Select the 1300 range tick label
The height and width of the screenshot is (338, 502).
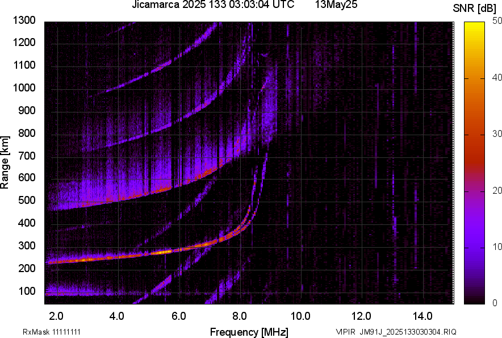point(24,20)
